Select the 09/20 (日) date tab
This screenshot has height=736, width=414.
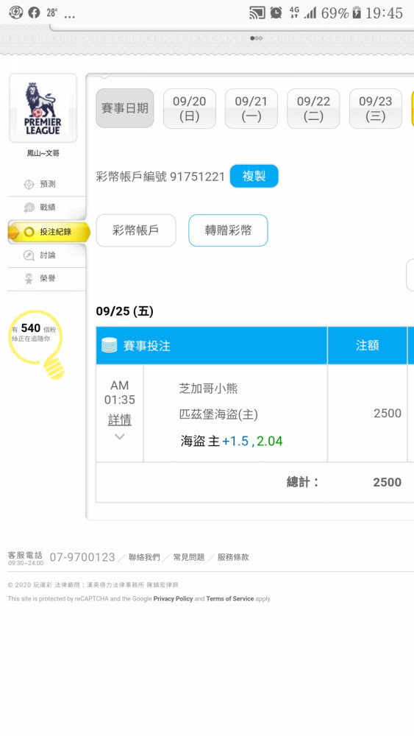pyautogui.click(x=190, y=108)
